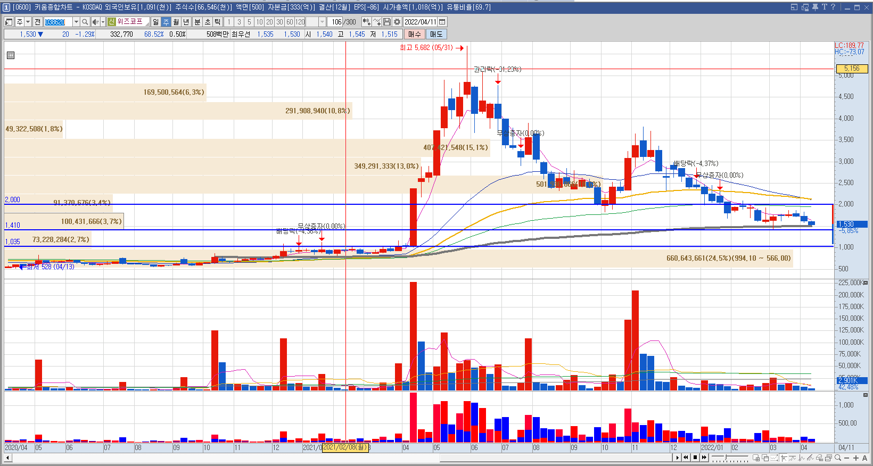Click the 매도 sell button
This screenshot has height=466, width=873.
pyautogui.click(x=436, y=34)
